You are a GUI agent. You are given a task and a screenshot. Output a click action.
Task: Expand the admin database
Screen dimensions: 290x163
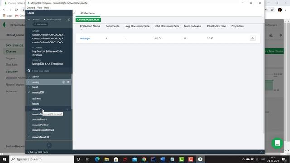(x=29, y=77)
